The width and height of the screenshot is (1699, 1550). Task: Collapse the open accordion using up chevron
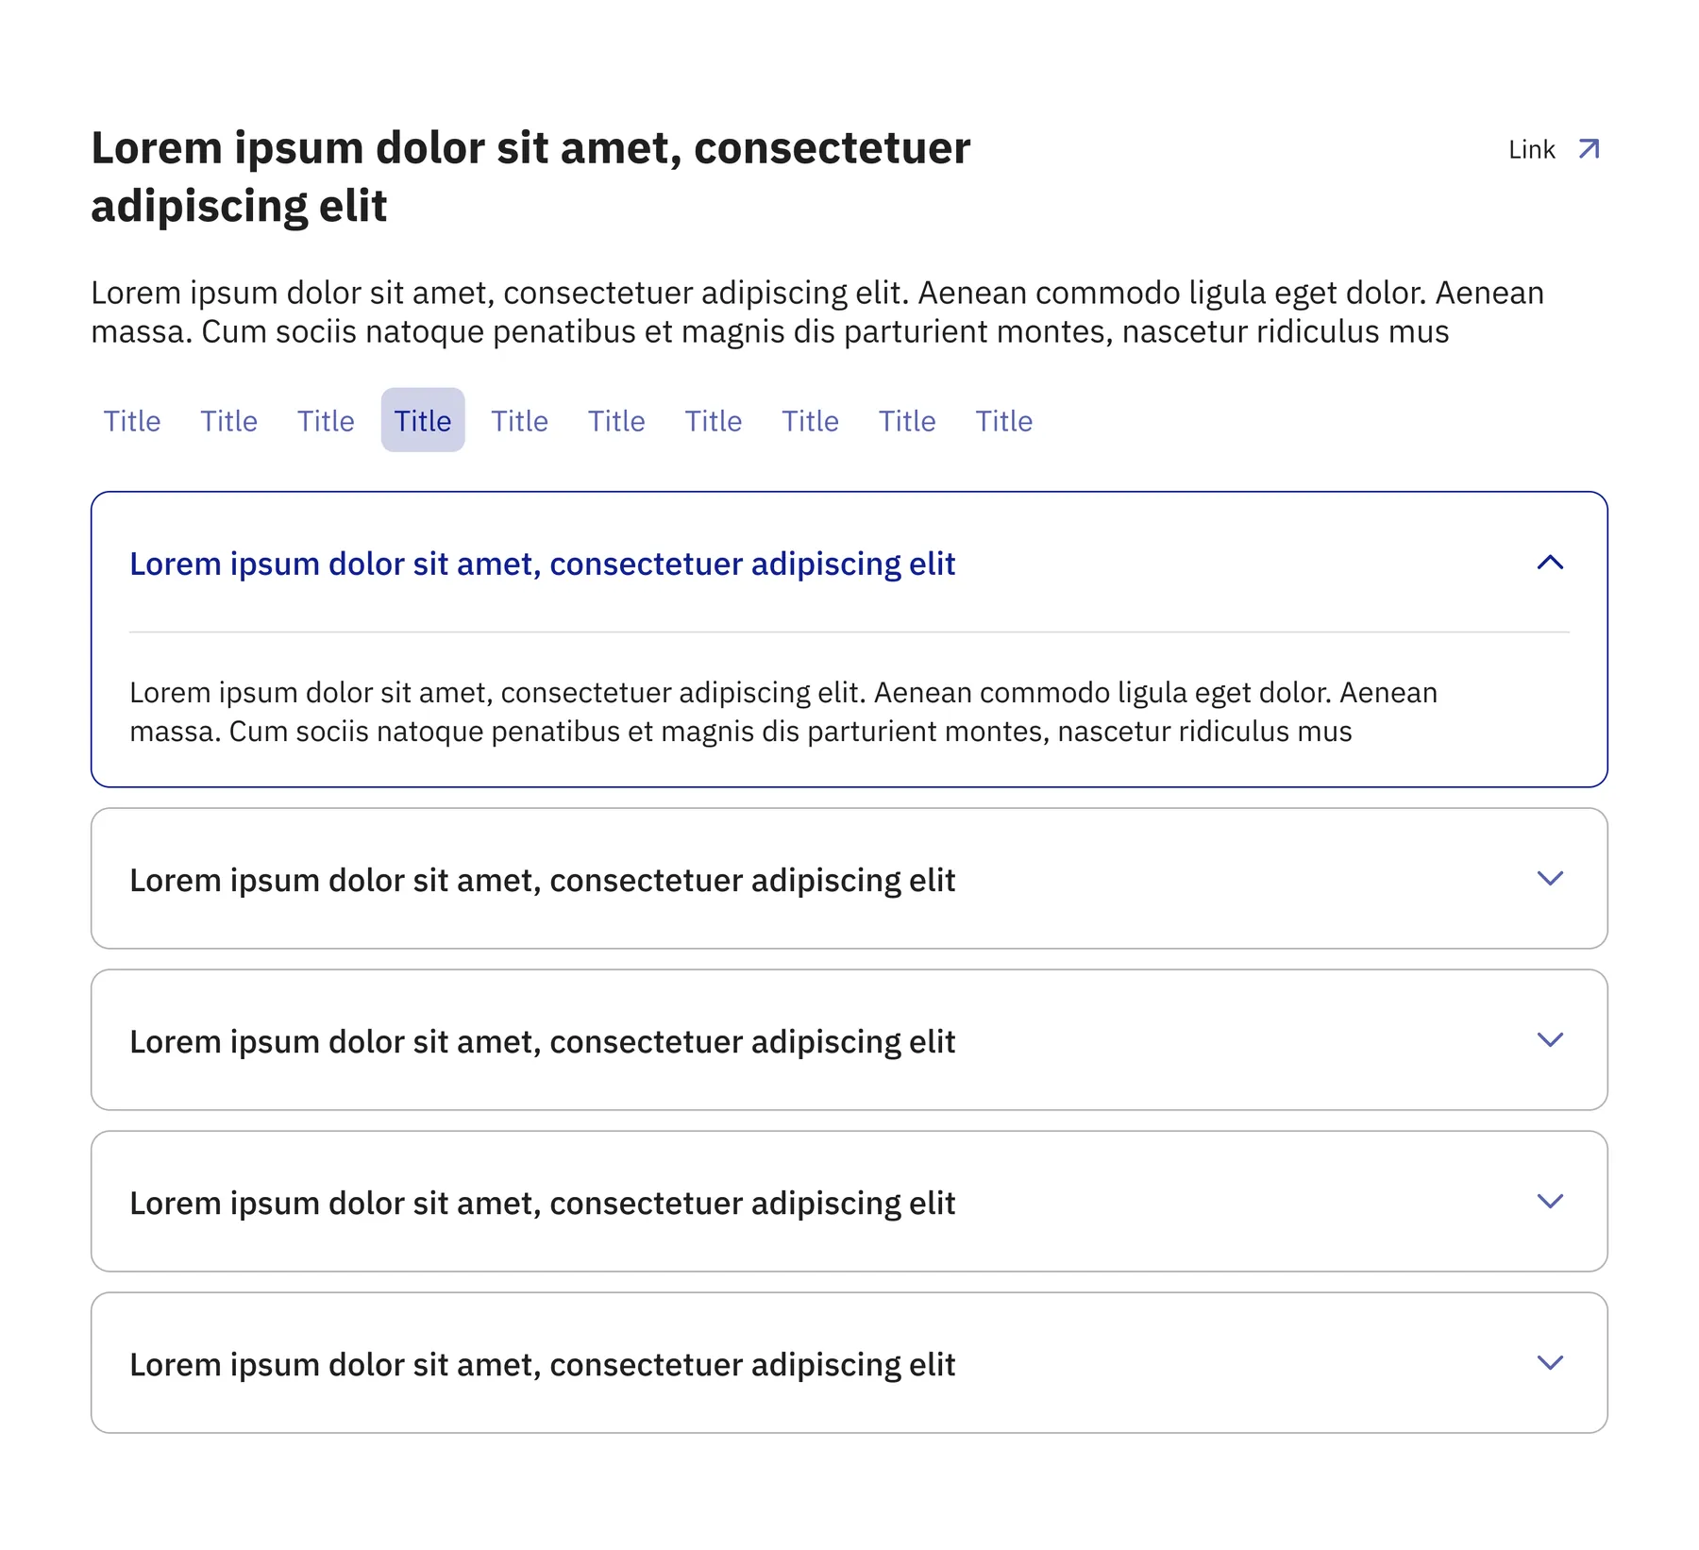click(1550, 563)
